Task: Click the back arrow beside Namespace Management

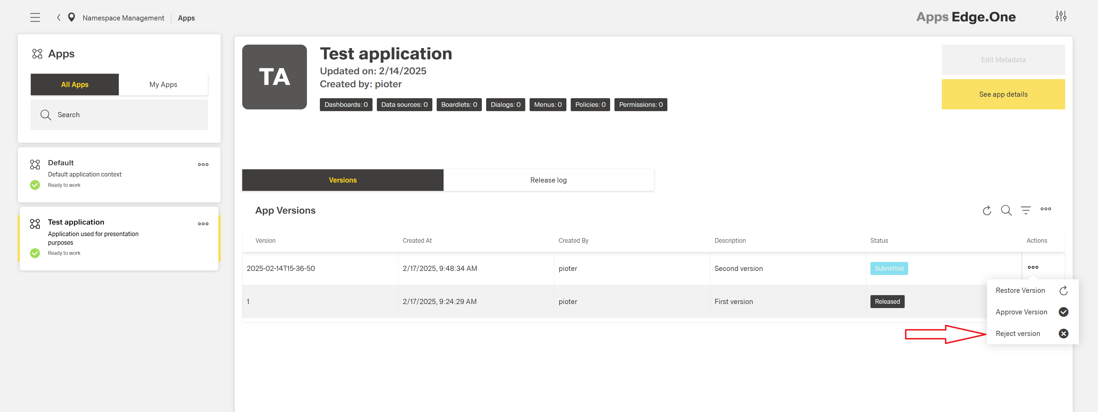Action: (58, 17)
